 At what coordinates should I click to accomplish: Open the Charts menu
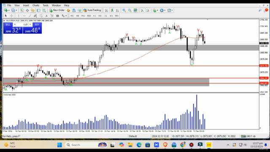[x=35, y=5]
